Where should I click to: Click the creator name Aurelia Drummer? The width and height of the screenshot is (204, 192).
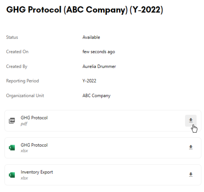[99, 66]
